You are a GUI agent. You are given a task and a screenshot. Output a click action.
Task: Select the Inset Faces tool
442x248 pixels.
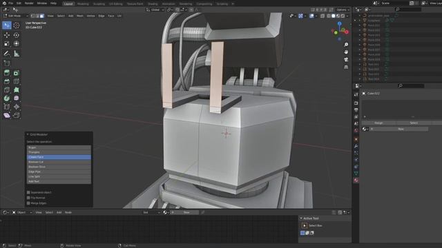pyautogui.click(x=17, y=73)
